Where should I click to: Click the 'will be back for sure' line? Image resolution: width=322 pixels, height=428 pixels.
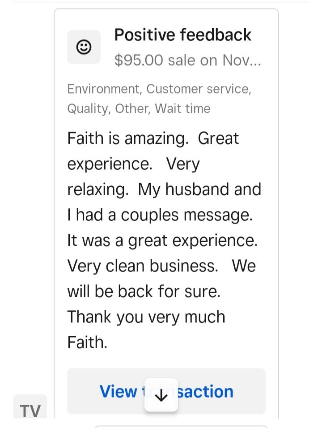coord(144,291)
